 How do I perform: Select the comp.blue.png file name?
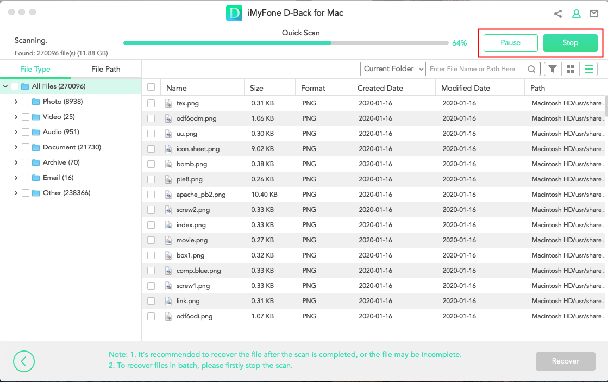coord(198,271)
